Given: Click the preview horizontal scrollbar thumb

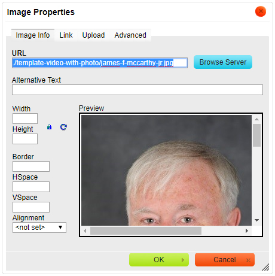Looking at the screenshot, I should click(146, 231).
